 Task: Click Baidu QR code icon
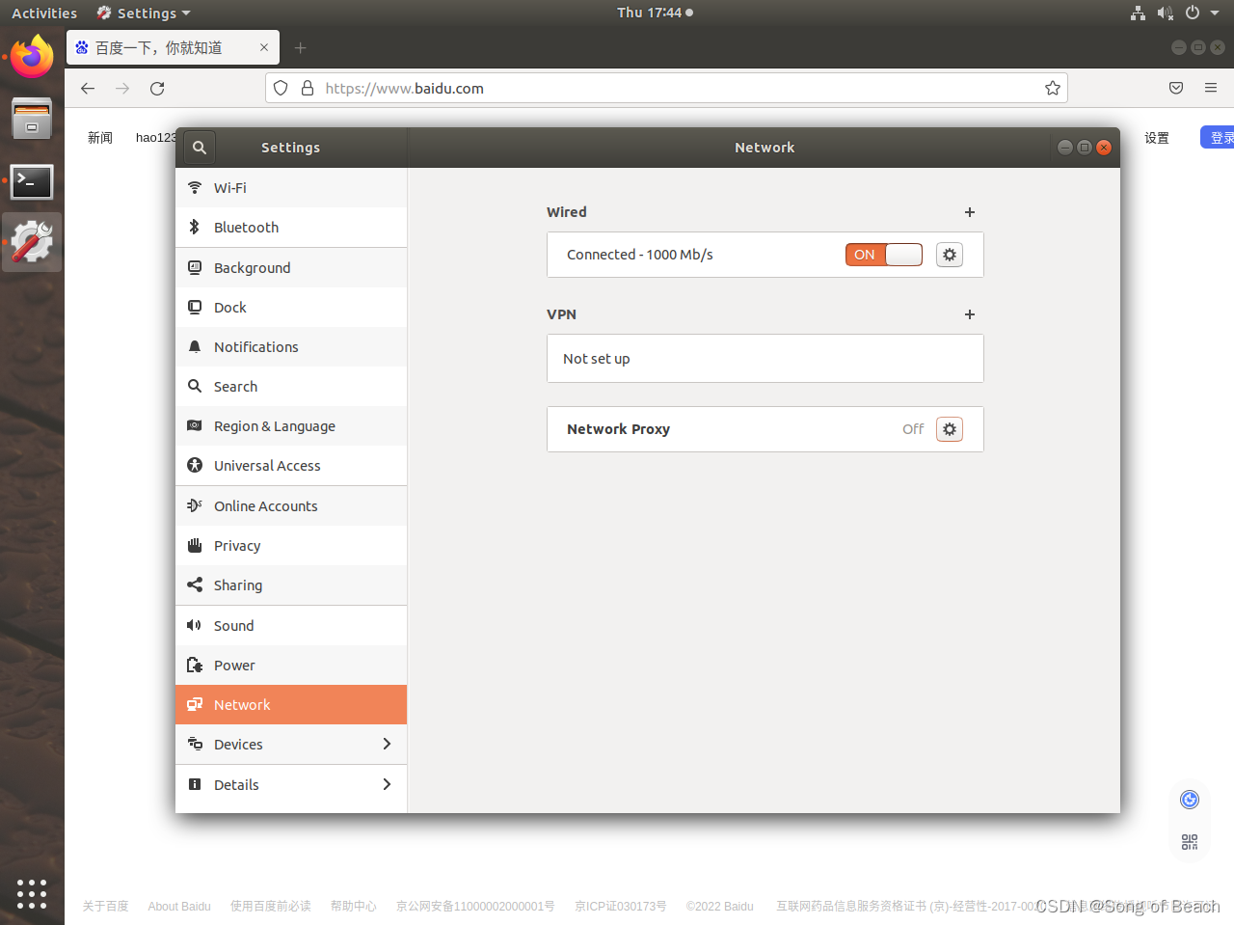[1190, 842]
